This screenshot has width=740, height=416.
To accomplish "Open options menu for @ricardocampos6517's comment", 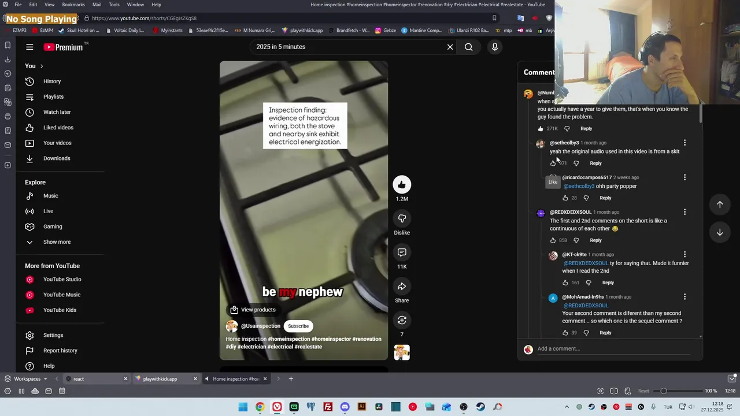I will pos(684,177).
